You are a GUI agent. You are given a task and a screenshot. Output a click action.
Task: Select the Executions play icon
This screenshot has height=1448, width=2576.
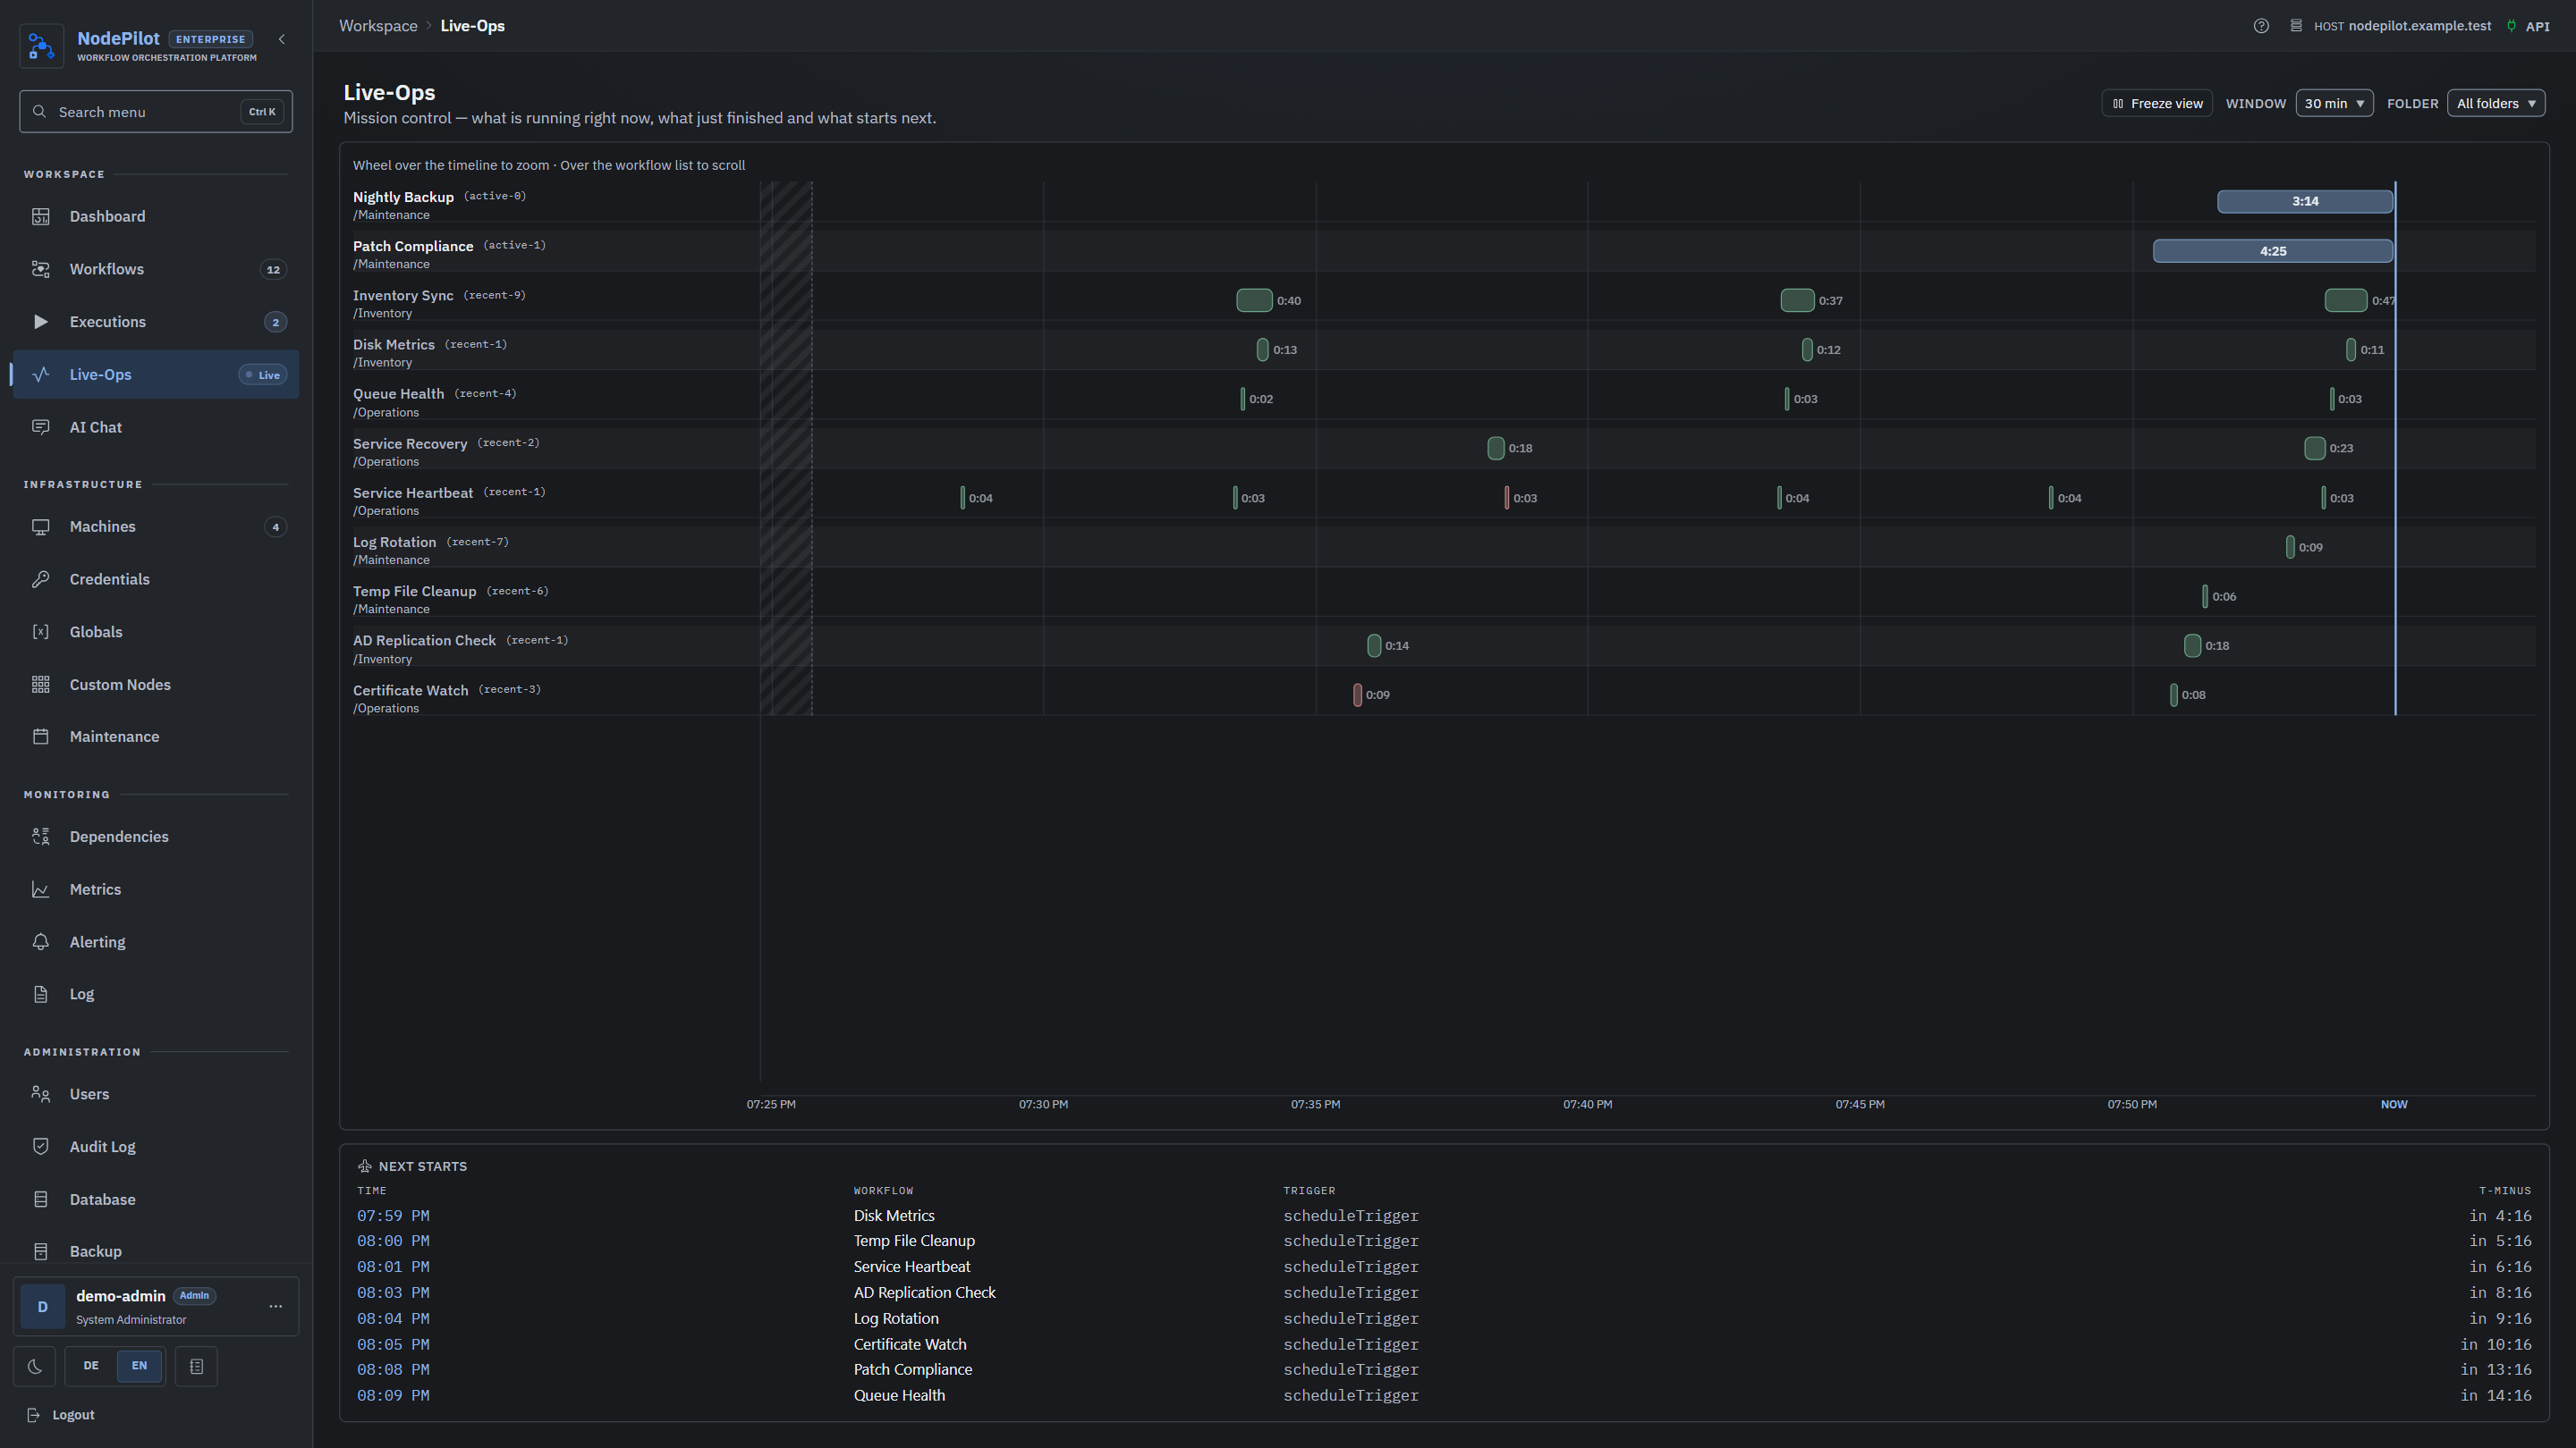pyautogui.click(x=41, y=322)
